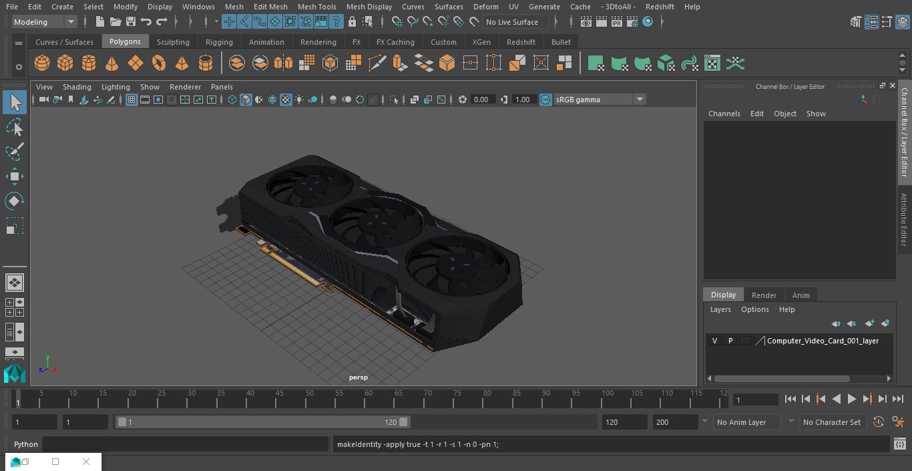Toggle Isolate Select in viewport
Viewport: 912px width, 471px height.
(394, 100)
